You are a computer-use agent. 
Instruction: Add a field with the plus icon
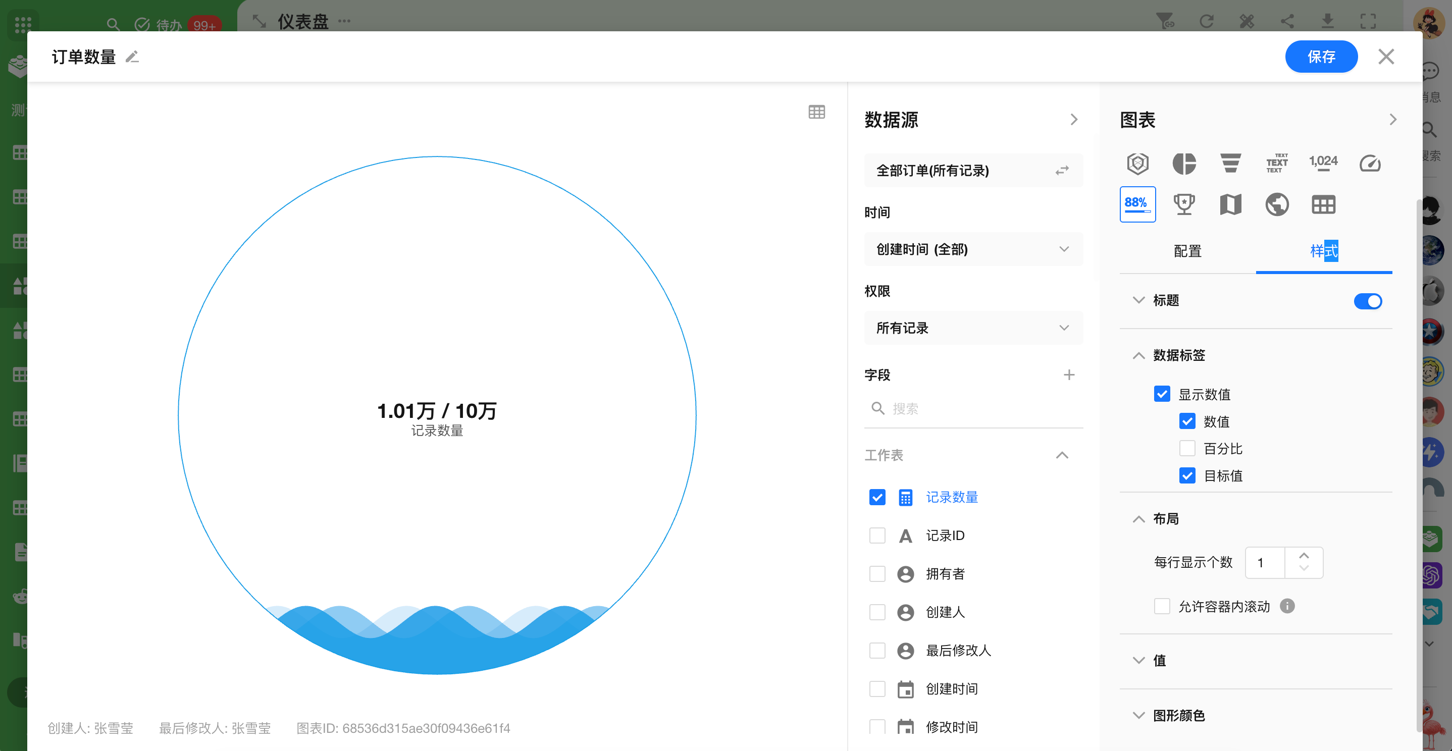[1069, 374]
